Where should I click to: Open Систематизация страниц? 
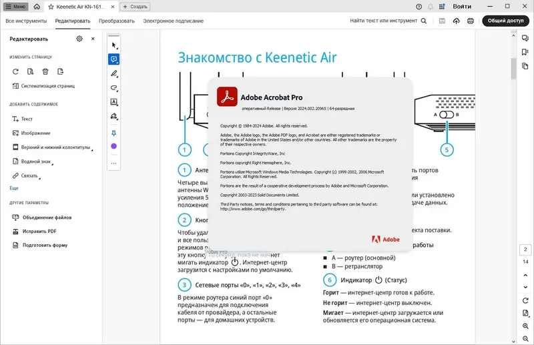pyautogui.click(x=43, y=86)
